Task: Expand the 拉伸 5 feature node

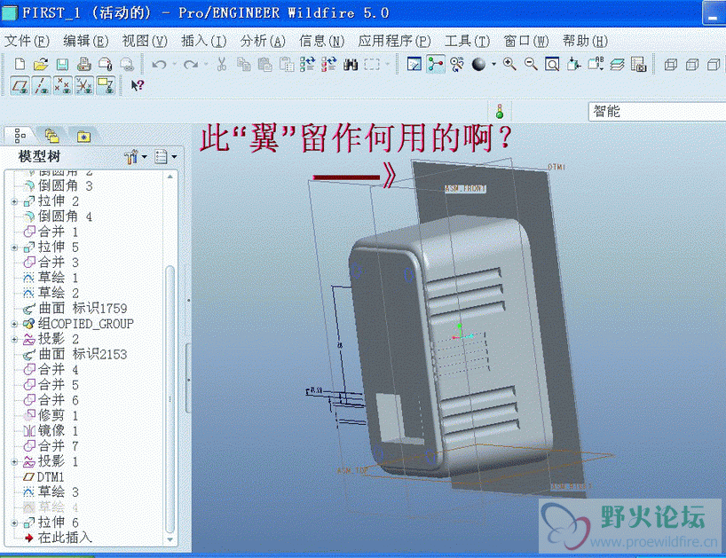Action: tap(14, 248)
